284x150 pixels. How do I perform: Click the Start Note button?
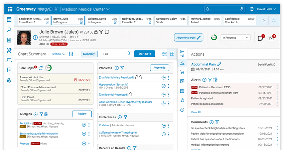(x=144, y=54)
